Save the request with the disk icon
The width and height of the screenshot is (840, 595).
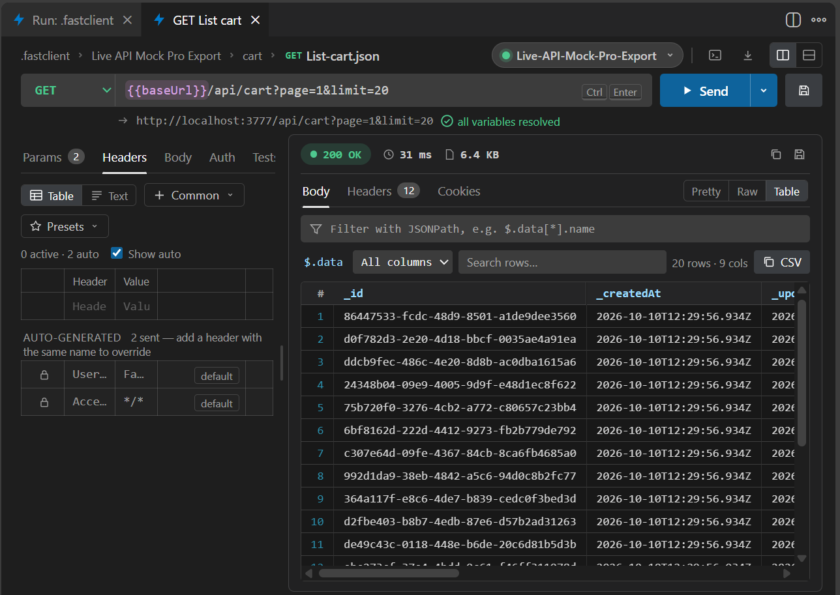(803, 91)
